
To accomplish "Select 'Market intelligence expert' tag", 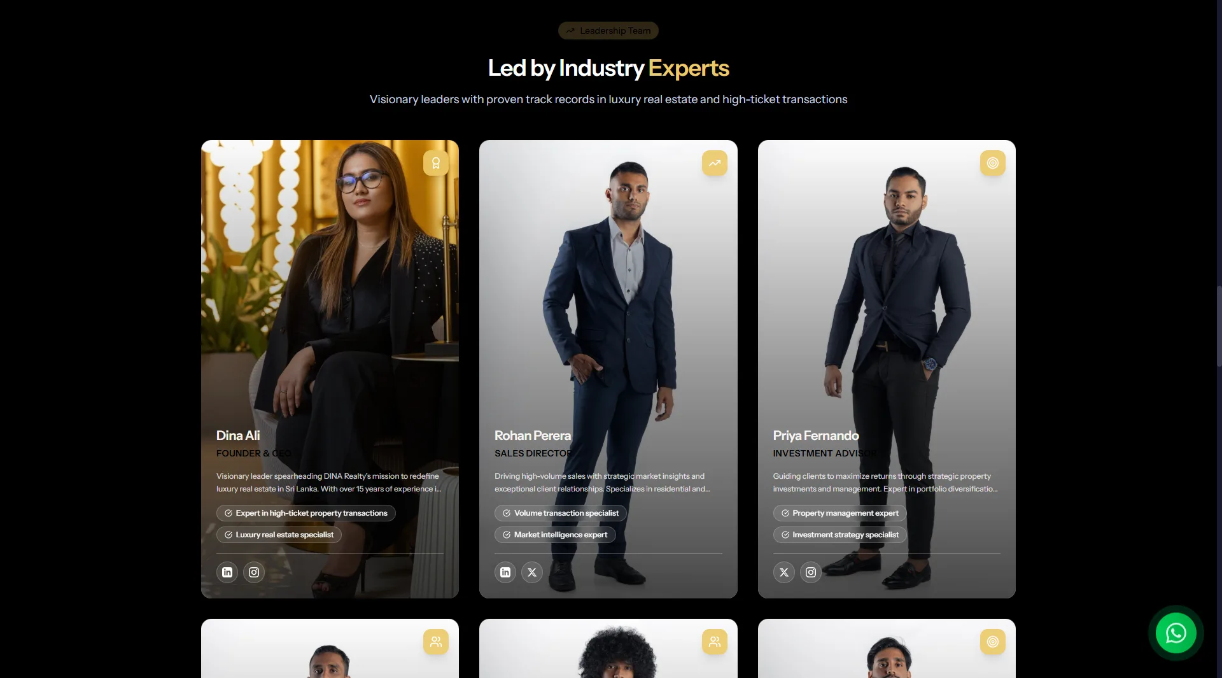I will pyautogui.click(x=555, y=535).
